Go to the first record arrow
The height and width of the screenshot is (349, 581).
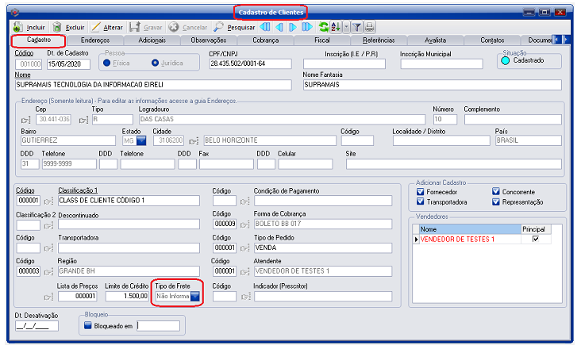point(266,27)
